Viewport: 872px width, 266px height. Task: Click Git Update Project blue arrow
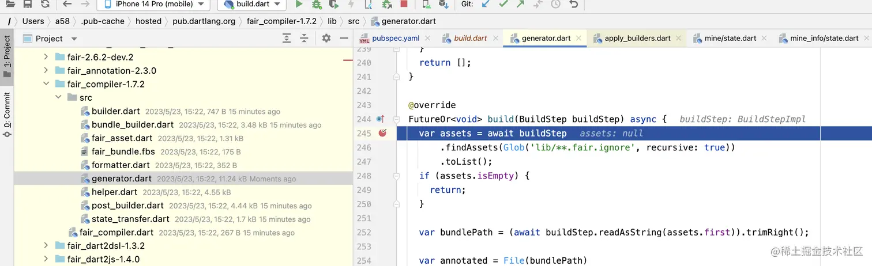coord(486,4)
